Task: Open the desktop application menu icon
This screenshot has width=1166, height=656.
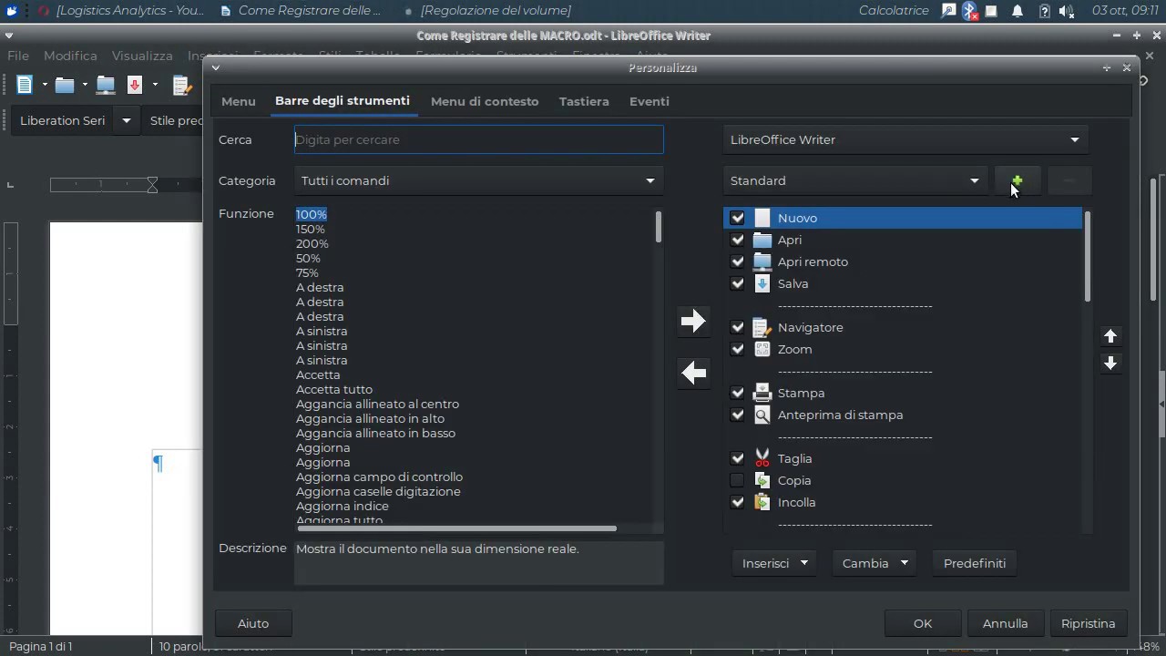Action: (12, 11)
